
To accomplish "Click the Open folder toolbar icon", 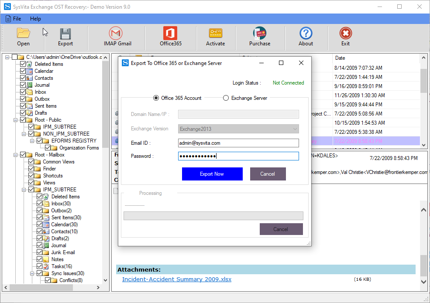I will (23, 33).
